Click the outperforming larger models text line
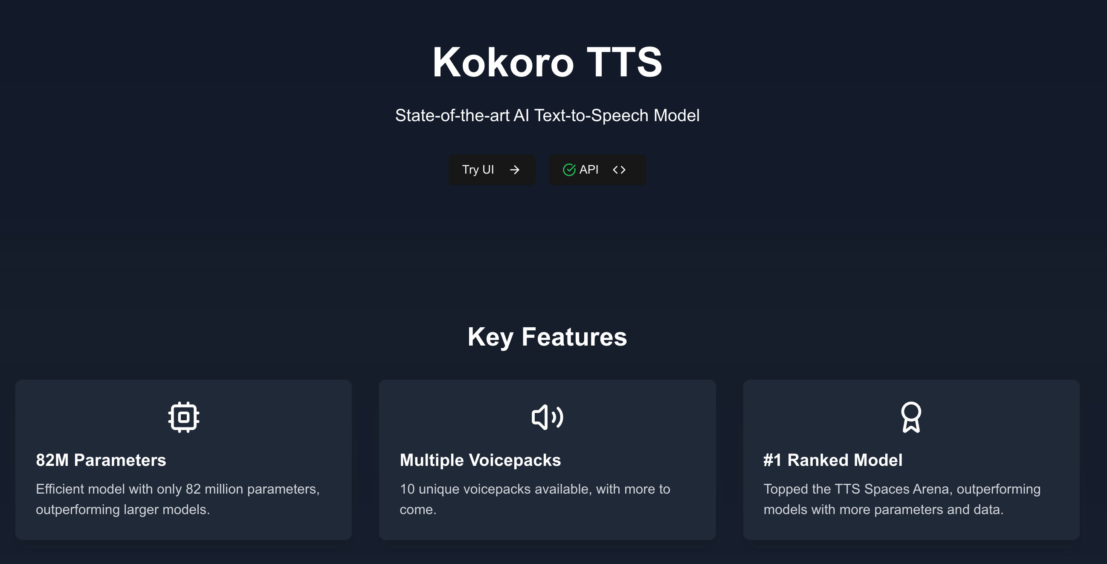The height and width of the screenshot is (564, 1107). click(123, 509)
